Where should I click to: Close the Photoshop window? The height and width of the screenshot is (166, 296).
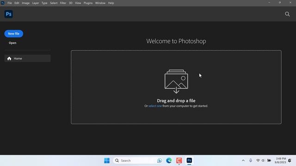(x=290, y=3)
